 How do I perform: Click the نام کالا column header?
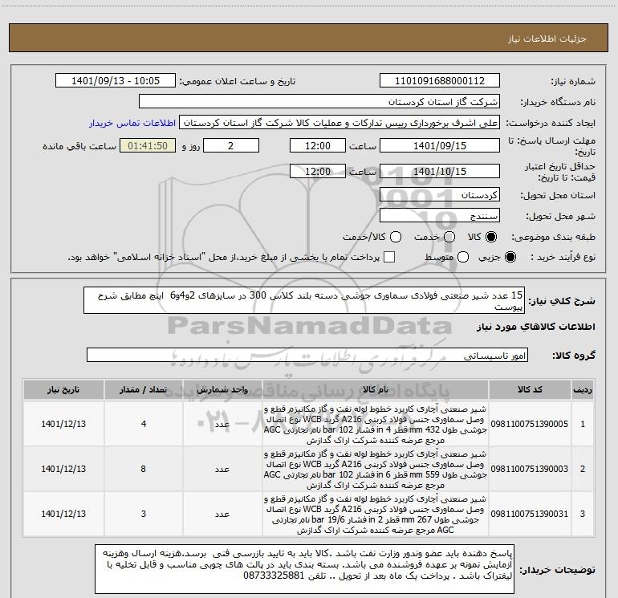[376, 390]
